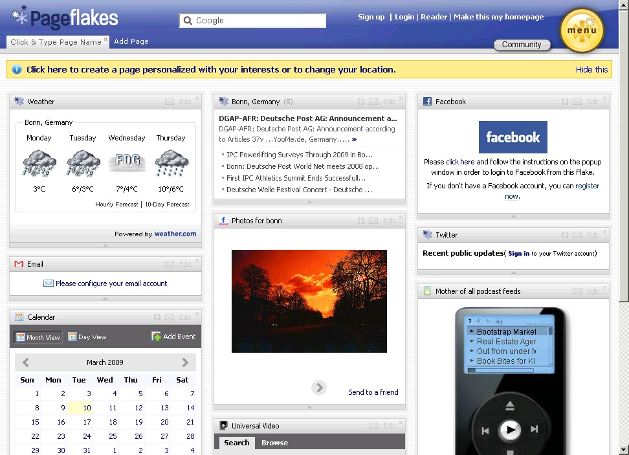Refresh the Photos for bonn flake
This screenshot has height=455, width=629.
[x=361, y=220]
